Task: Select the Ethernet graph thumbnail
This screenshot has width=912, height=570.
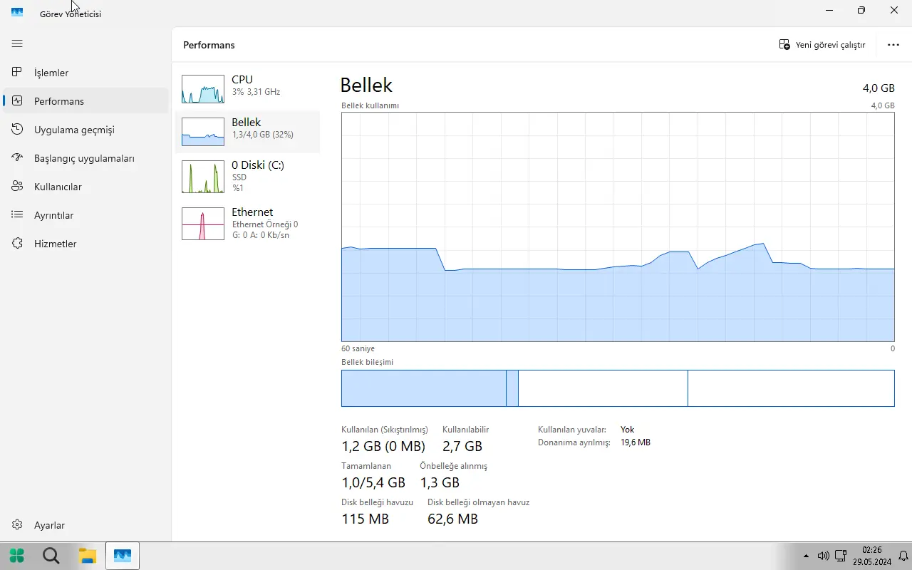Action: pyautogui.click(x=203, y=224)
